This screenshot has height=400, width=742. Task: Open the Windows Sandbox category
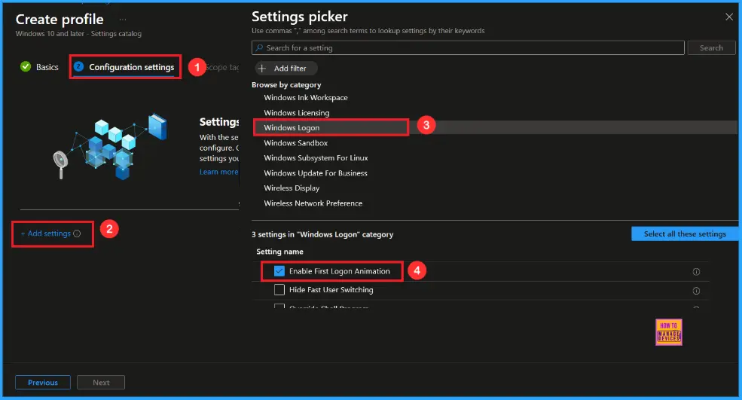(x=295, y=143)
